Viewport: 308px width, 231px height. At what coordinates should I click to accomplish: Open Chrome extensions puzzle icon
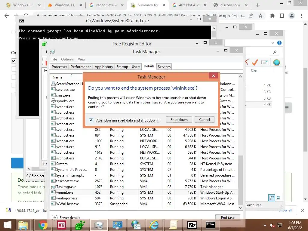pos(272,16)
